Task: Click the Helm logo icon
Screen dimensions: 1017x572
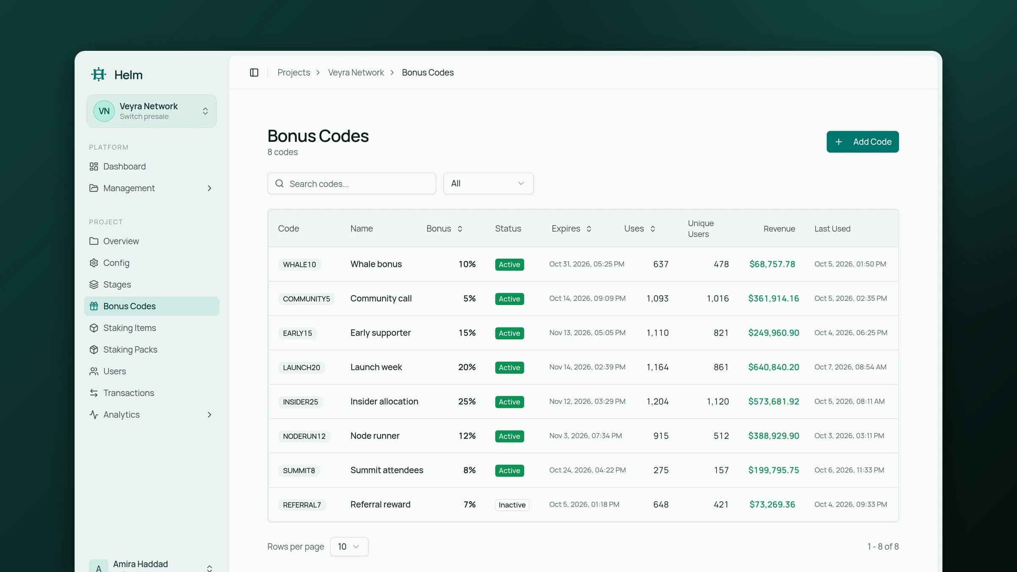Action: click(x=99, y=75)
